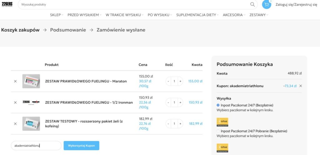Focus the Wyszukaj produkty search field
Screen dimensions: 320x155
click(x=135, y=4)
